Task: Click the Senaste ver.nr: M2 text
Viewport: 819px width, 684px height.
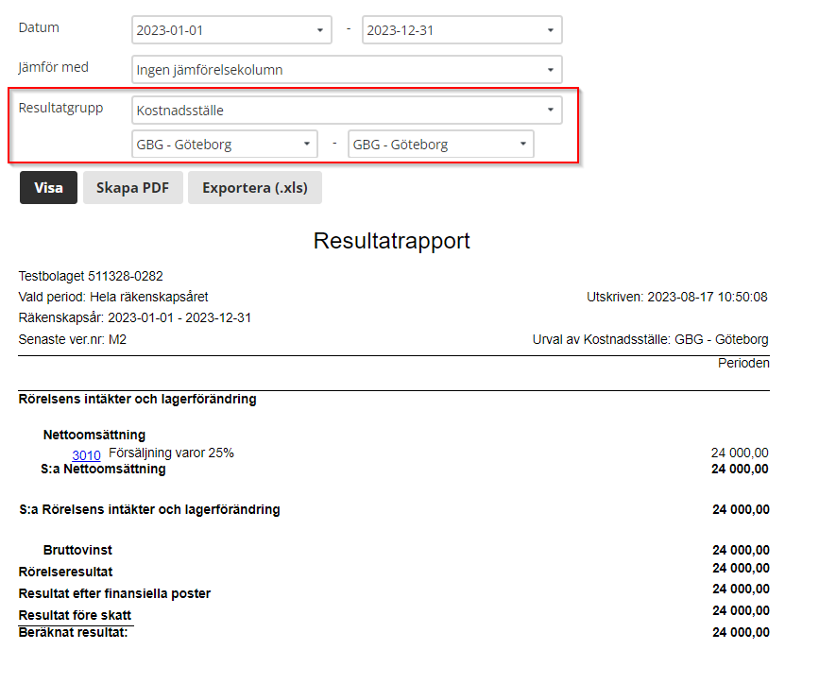Action: coord(73,340)
